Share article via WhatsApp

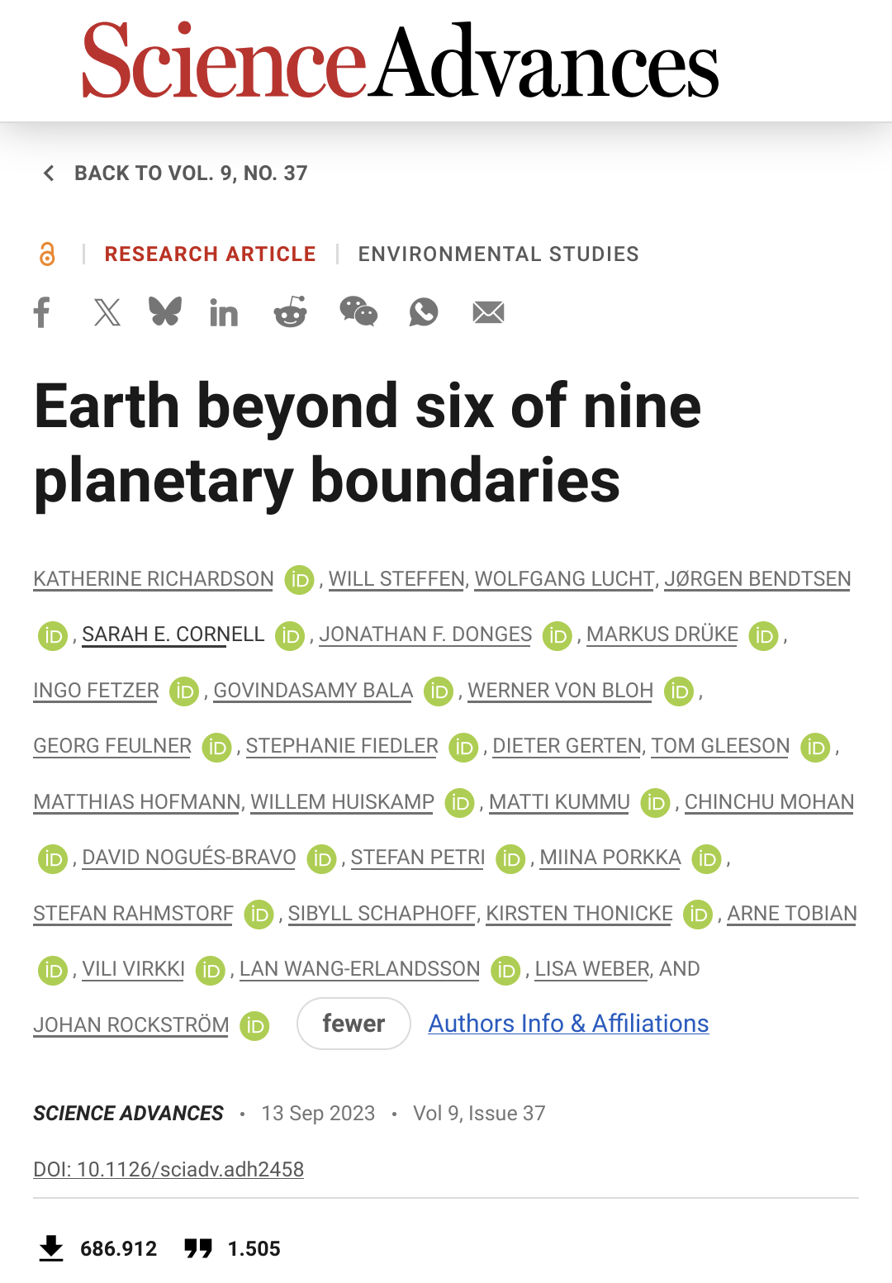[x=424, y=311]
